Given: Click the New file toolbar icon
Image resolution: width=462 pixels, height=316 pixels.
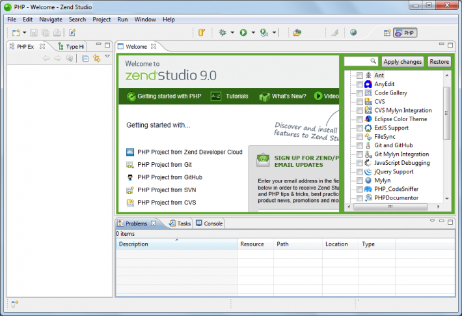Looking at the screenshot, I should (16, 33).
